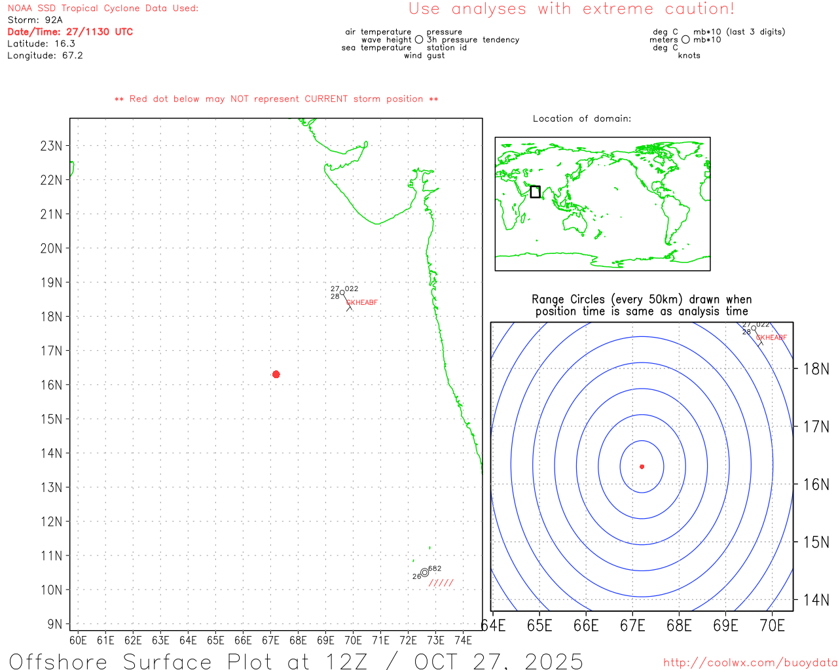Image resolution: width=838 pixels, height=670 pixels.
Task: Click 'Use analyses with extreme caution!' warning
Action: [572, 9]
